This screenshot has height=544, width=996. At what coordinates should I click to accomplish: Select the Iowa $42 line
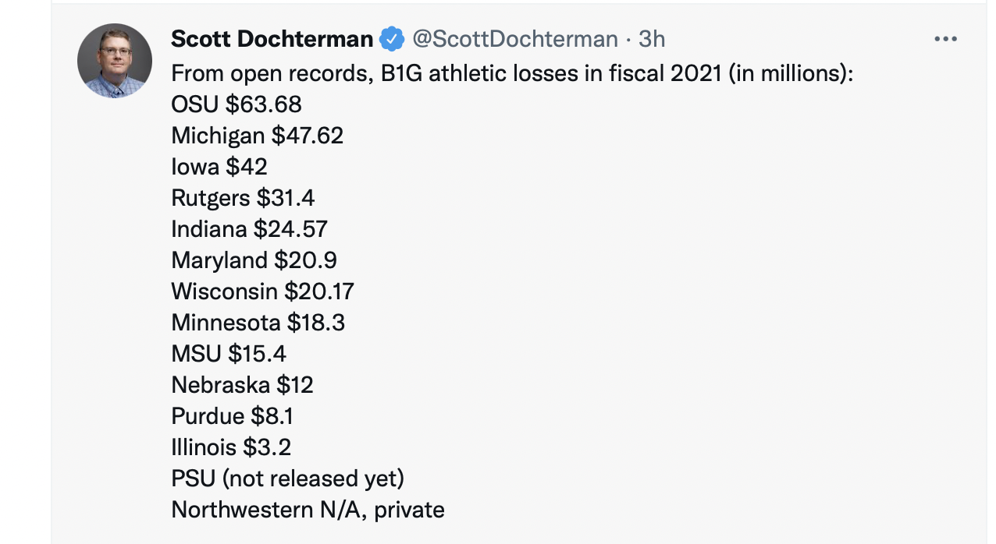[x=219, y=167]
